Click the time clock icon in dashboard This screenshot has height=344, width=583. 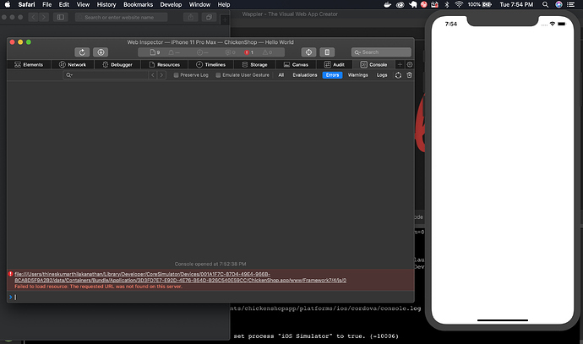click(202, 52)
